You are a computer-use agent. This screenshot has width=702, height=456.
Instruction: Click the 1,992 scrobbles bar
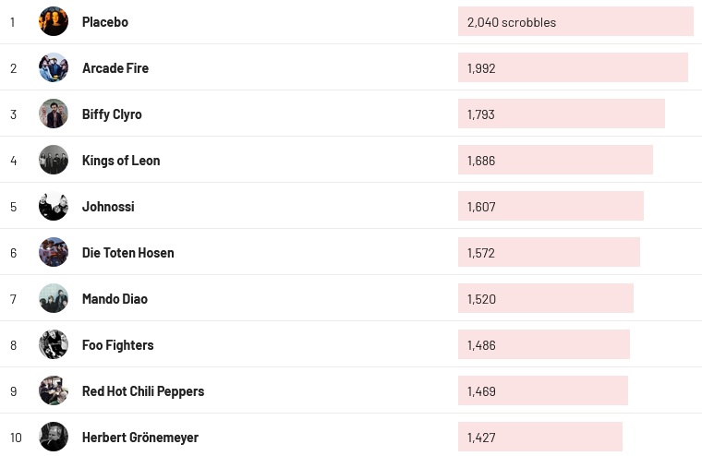572,67
